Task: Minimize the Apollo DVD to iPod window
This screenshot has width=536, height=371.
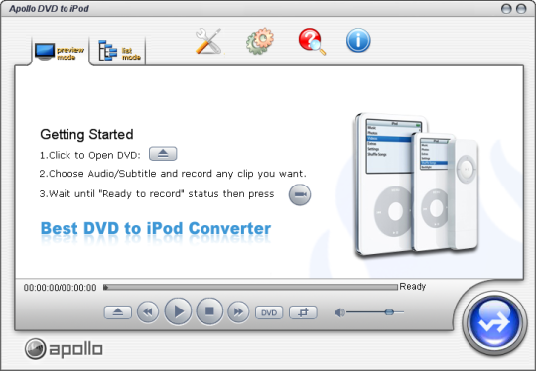Action: tap(506, 9)
